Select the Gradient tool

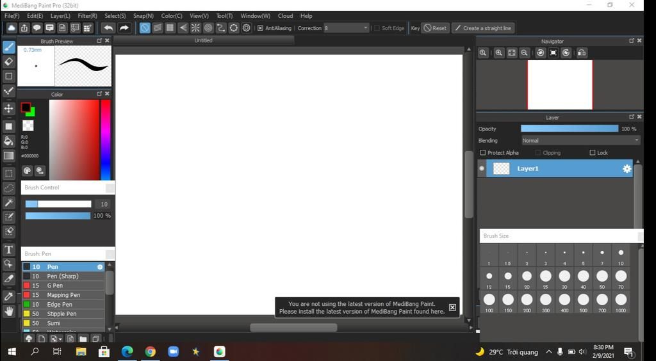point(9,156)
